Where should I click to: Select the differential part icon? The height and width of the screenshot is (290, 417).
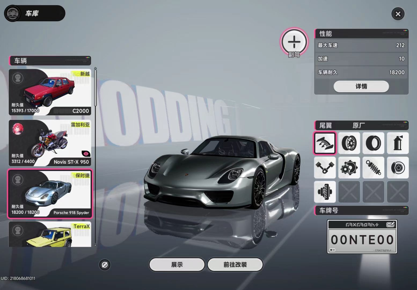click(325, 192)
